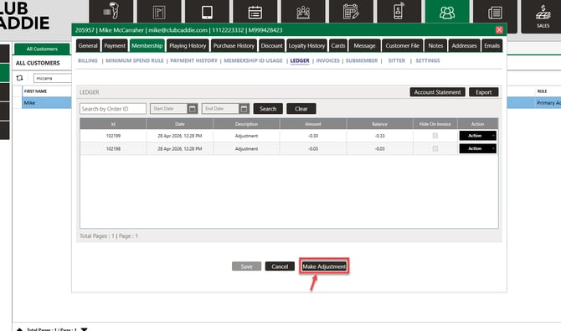This screenshot has height=331, width=561.
Task: Click the Search by Order ID field
Action: [113, 109]
